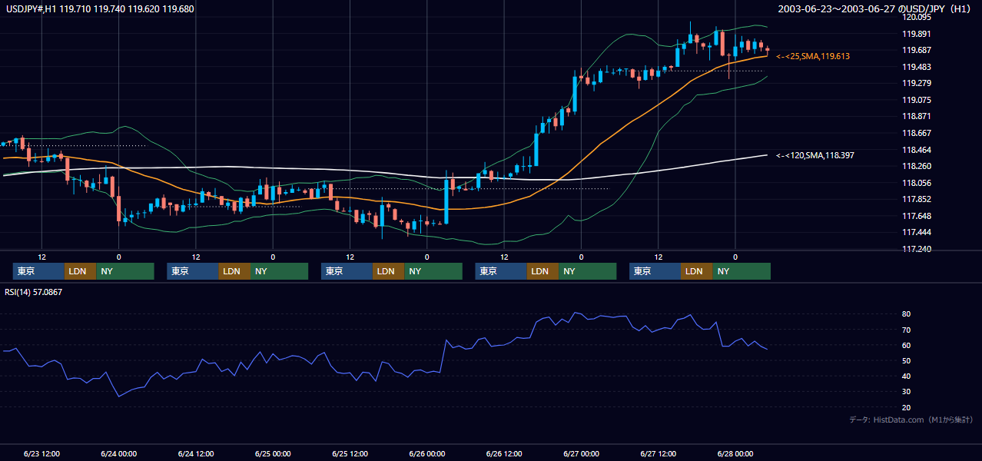Screen dimensions: 982x461
Task: Select the LDN session block for 6/23
Action: pyautogui.click(x=80, y=271)
